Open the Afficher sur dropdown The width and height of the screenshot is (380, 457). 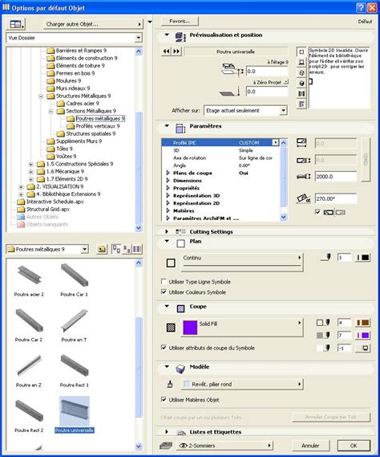[245, 111]
